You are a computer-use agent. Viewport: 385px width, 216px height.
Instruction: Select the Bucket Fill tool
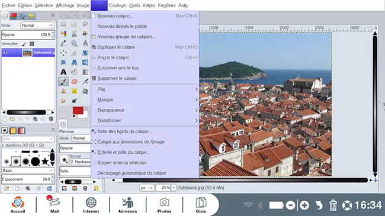click(x=74, y=72)
